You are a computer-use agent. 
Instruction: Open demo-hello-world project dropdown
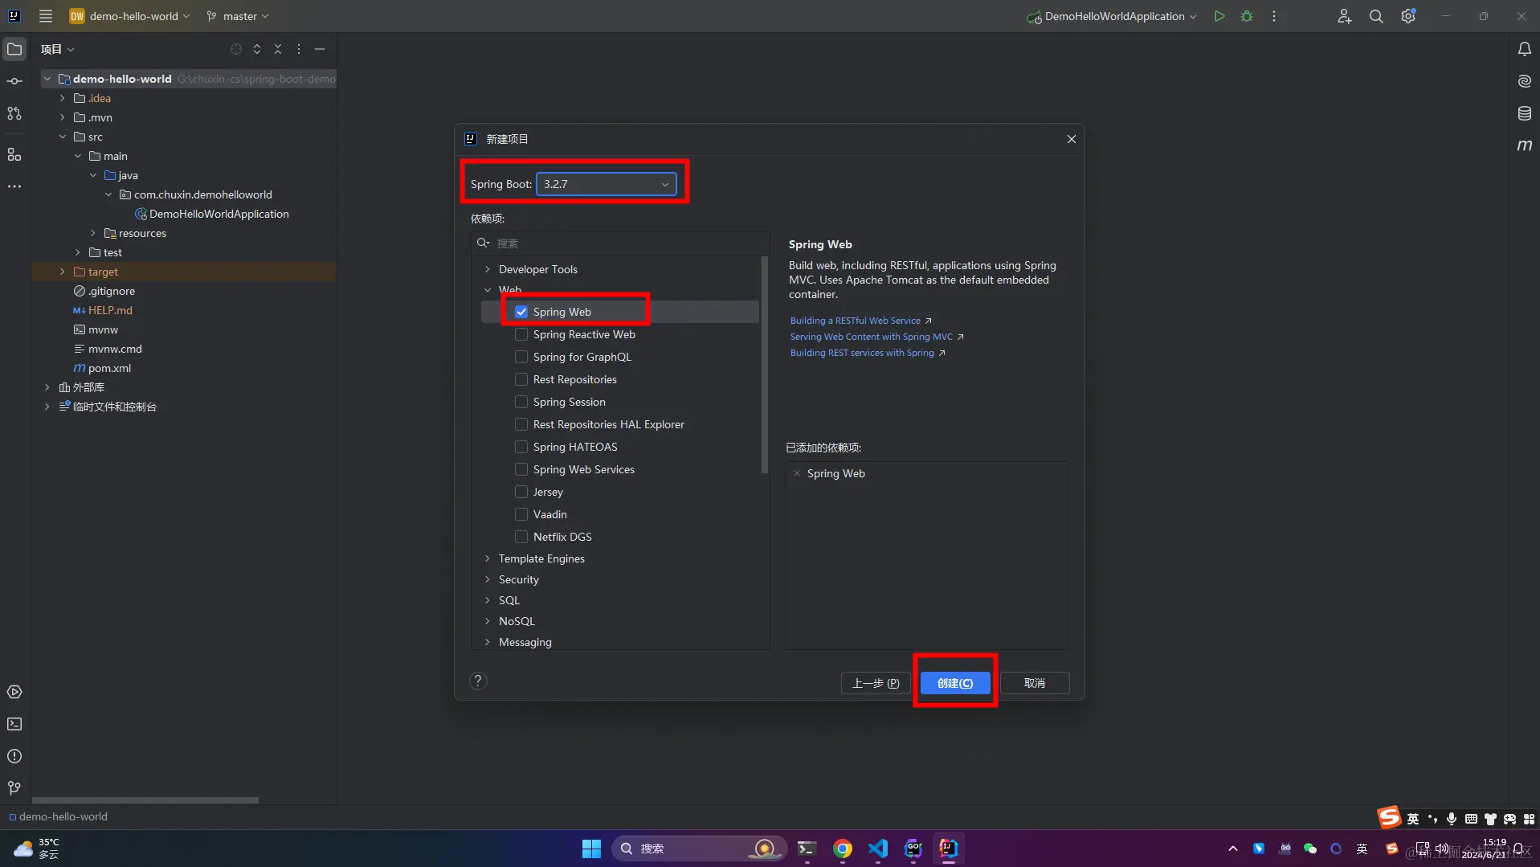(130, 16)
